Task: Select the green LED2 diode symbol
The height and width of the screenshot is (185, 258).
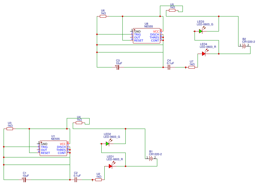Action: tap(107, 144)
